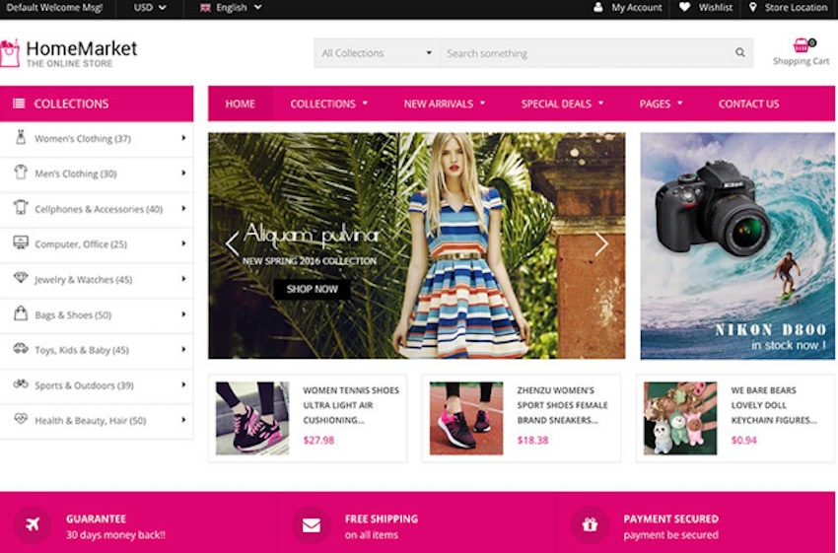838x553 pixels.
Task: Open the English language dropdown
Action: click(x=231, y=8)
